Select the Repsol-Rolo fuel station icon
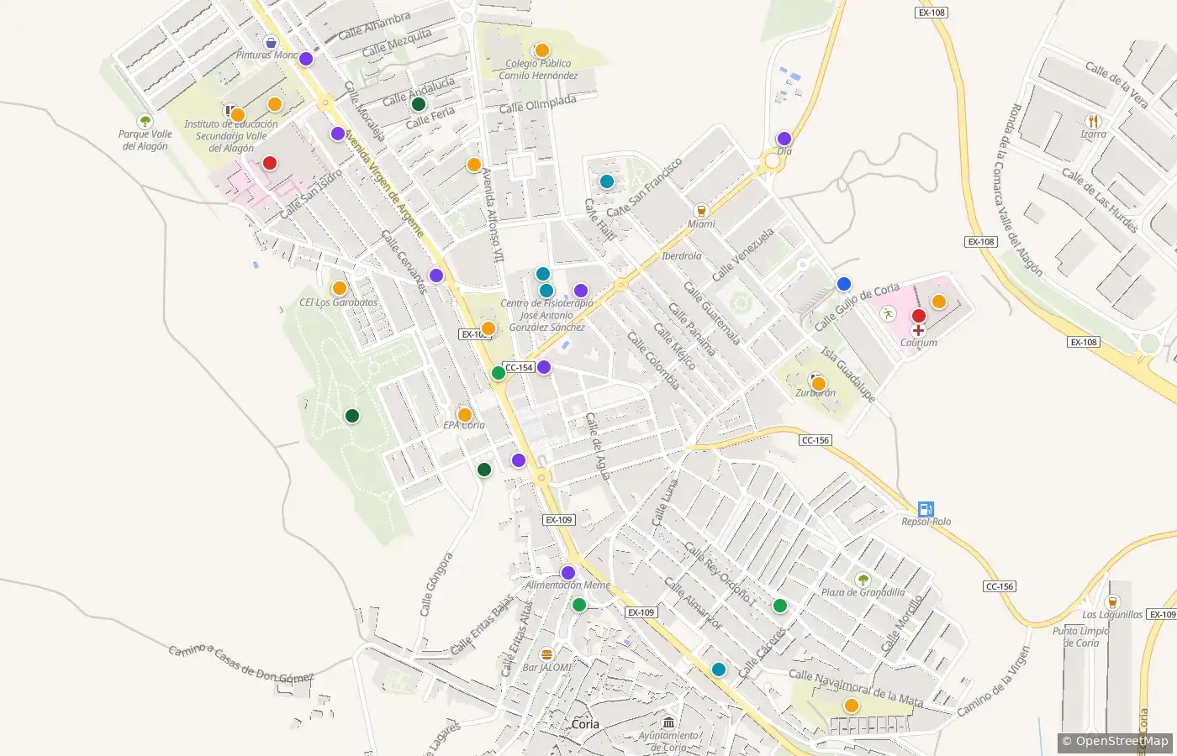1177x756 pixels. (x=926, y=508)
